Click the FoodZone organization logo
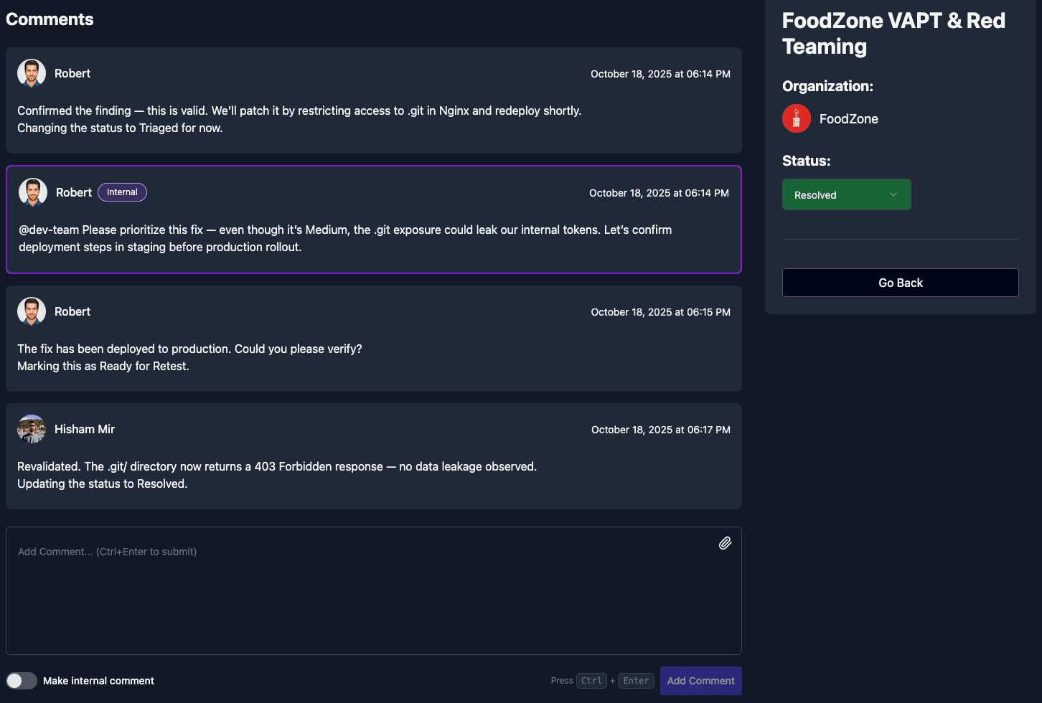 pos(796,118)
